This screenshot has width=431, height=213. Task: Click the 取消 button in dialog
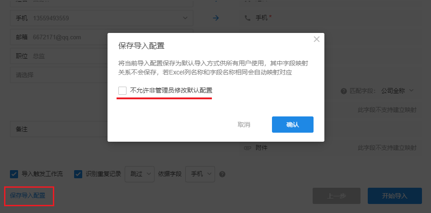coord(244,125)
